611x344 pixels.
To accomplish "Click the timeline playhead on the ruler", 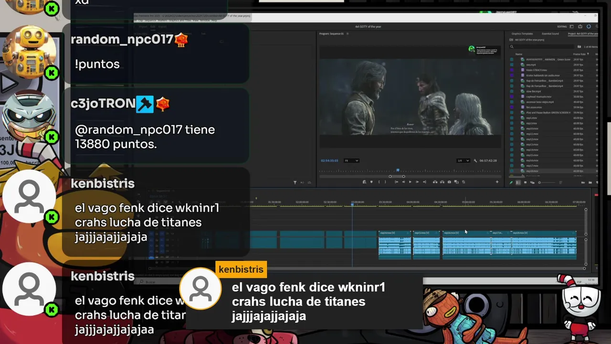I will pos(353,204).
